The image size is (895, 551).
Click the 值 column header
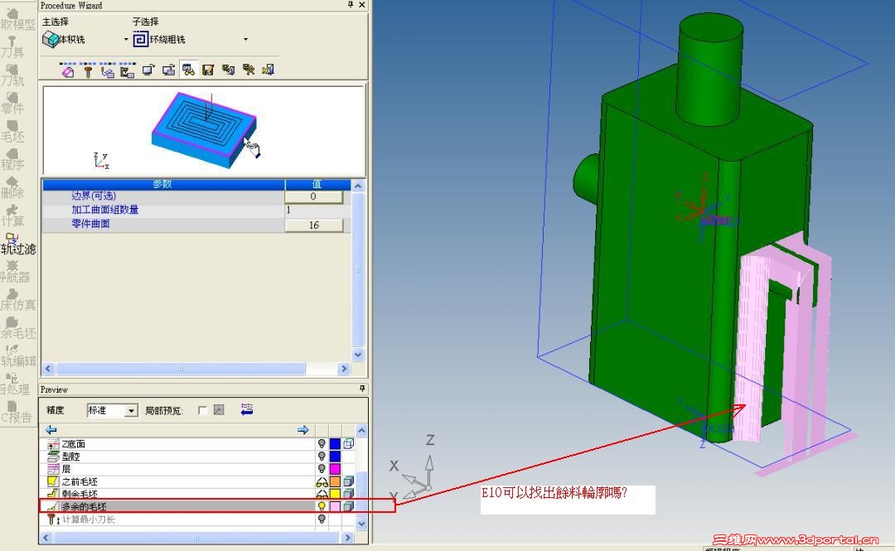coord(317,185)
